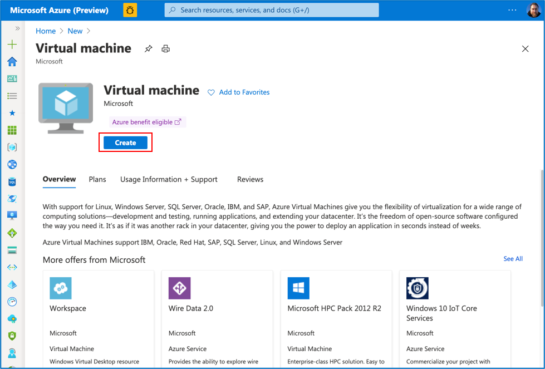
Task: Open the Home icon in the sidebar
Action: (x=12, y=61)
